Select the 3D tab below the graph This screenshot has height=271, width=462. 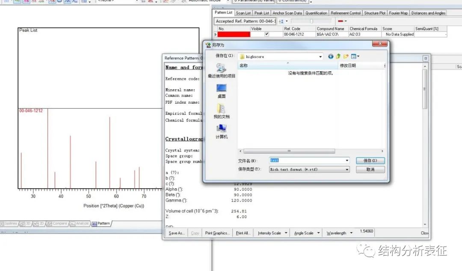coord(26,224)
